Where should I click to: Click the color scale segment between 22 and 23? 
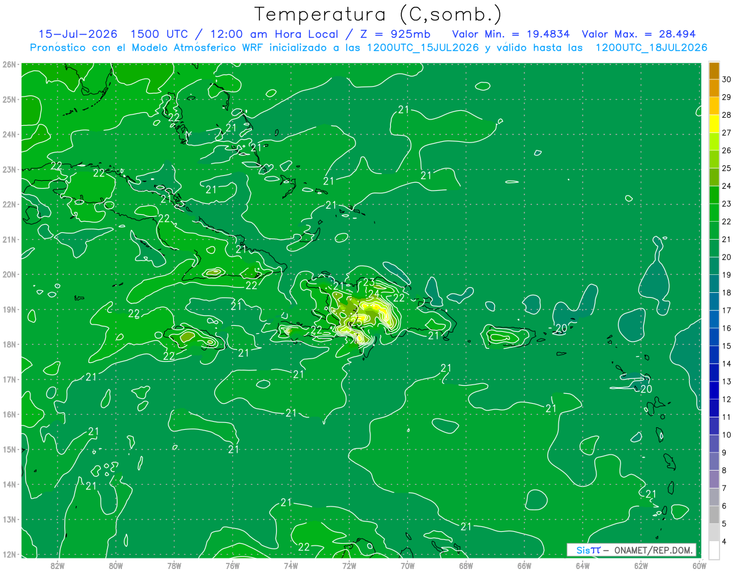[714, 214]
